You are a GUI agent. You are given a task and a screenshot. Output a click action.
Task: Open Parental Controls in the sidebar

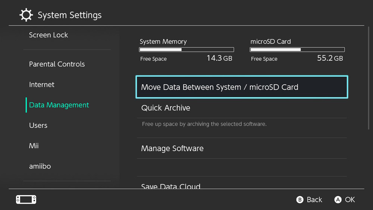click(57, 64)
